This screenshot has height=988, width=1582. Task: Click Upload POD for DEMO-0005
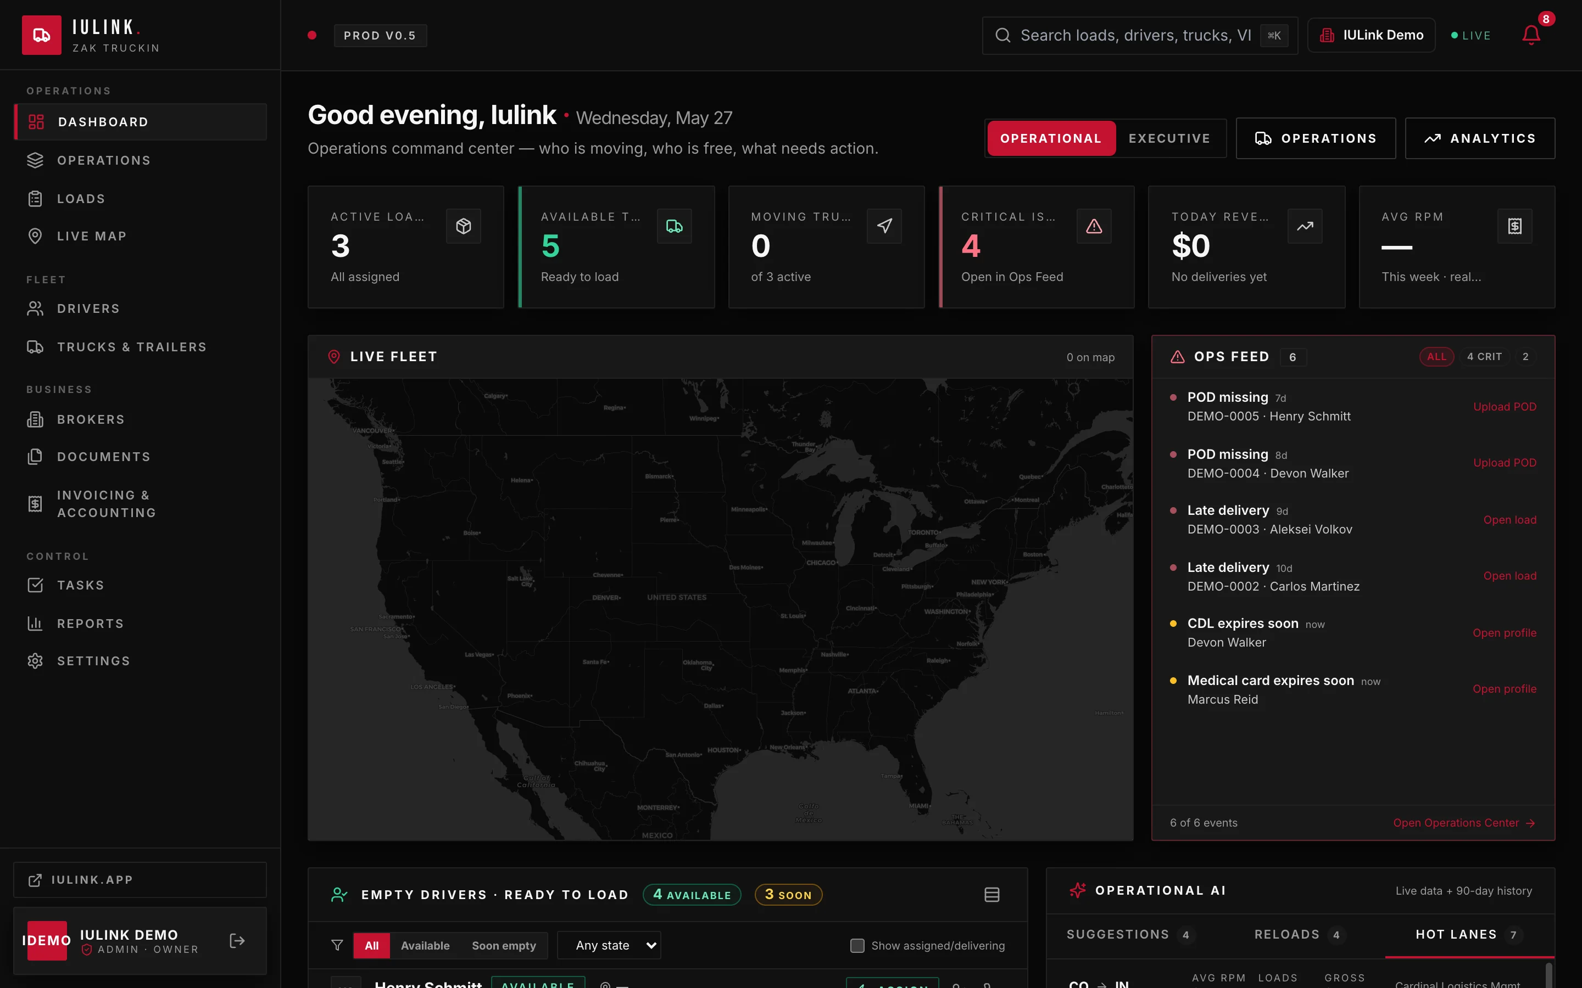[x=1504, y=406]
